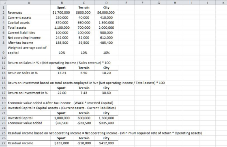227x147 pixels.
Task: Click the Revenues label cell
Action: click(15, 13)
